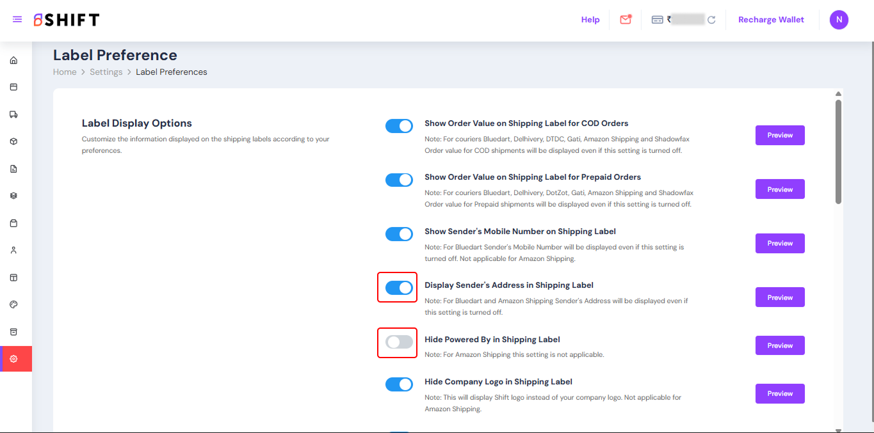Click the person icon in sidebar

click(x=13, y=250)
